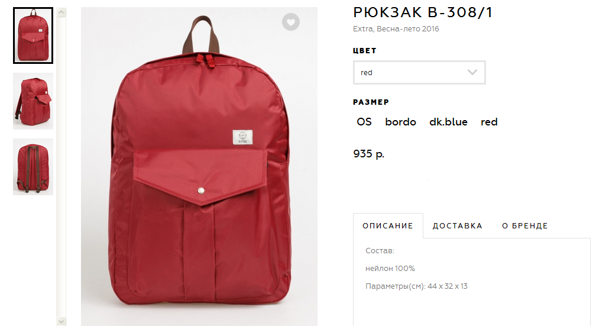This screenshot has width=596, height=326.
Task: Click the main red backpack image
Action: click(199, 167)
